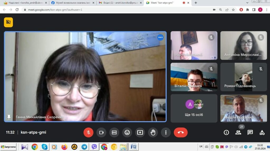270x151 pixels.
Task: Switch to the Вхідні Gmail tab
Action: (x=118, y=3)
